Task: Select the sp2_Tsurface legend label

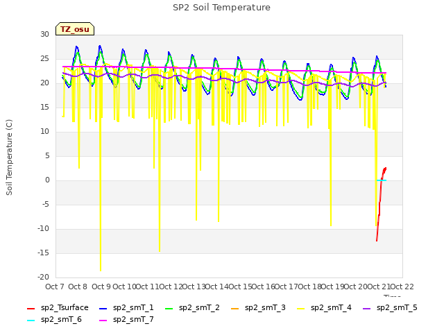Action: (65, 308)
